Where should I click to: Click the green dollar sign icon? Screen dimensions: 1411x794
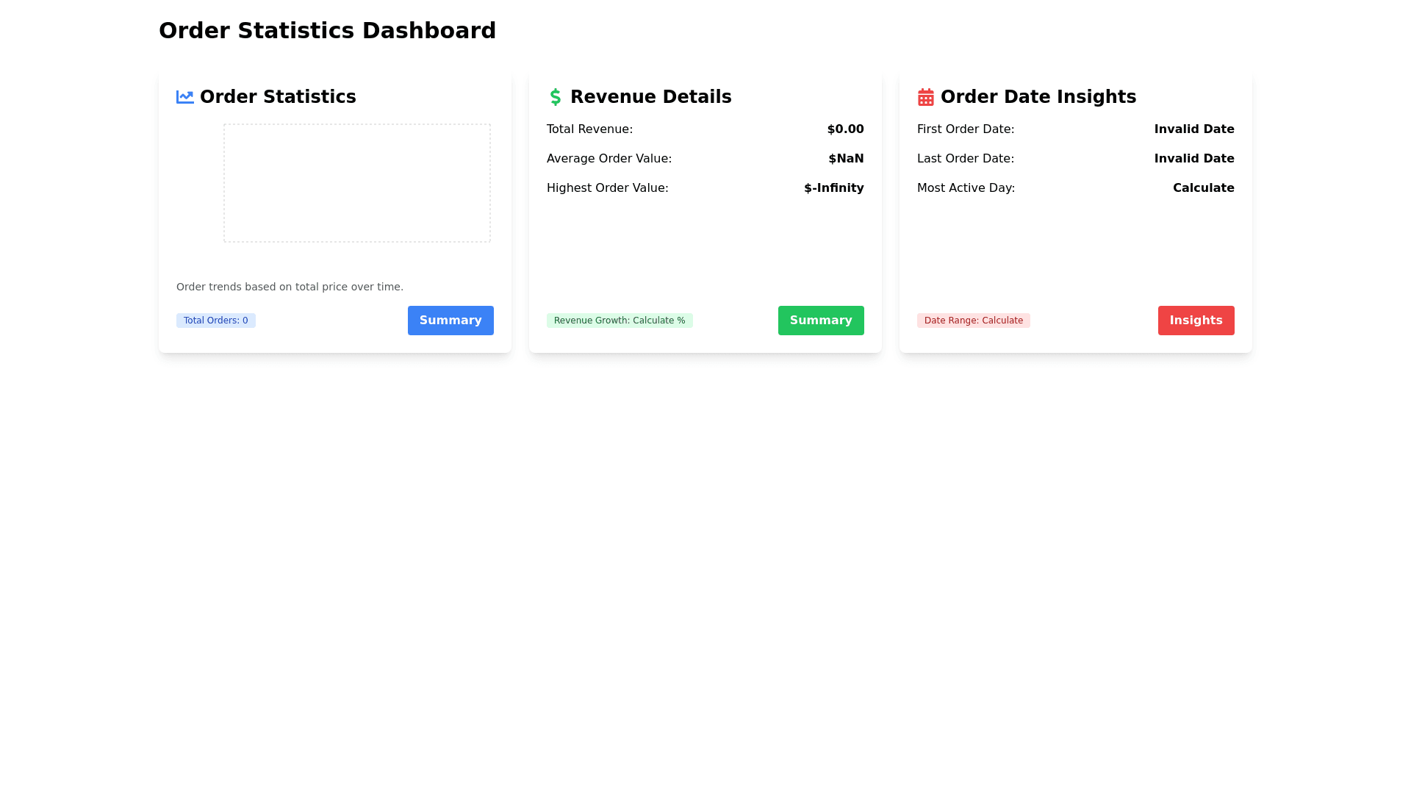(555, 97)
